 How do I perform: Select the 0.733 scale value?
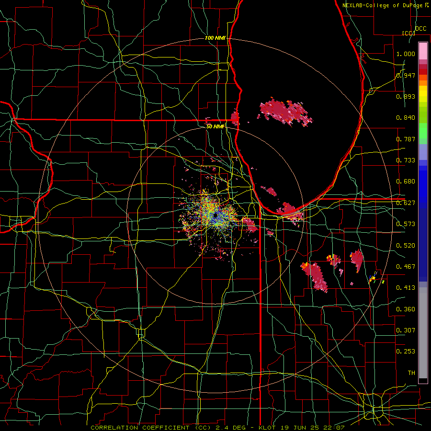tap(406, 160)
